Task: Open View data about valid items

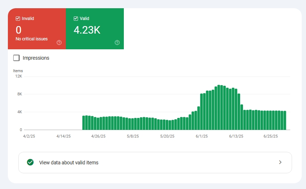Action: 155,163
